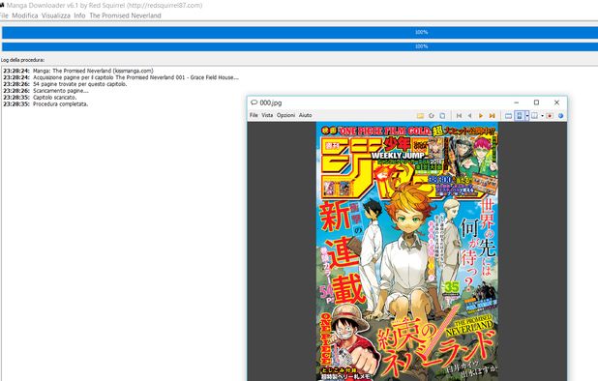Open Aiuto menu in image viewer
Viewport: 598px width, 381px height.
(x=306, y=115)
